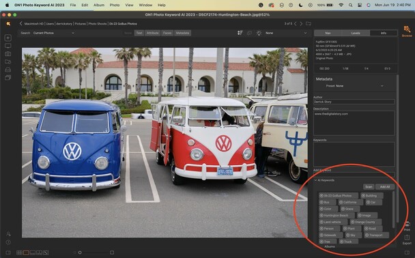The height and width of the screenshot is (258, 415).
Task: Click the user account icon at bottom left
Action: tap(8, 234)
